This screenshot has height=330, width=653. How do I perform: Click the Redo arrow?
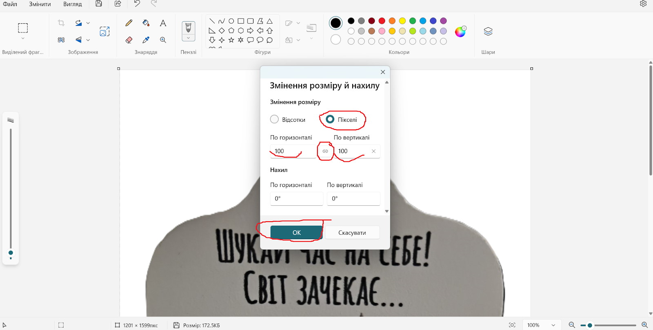coord(154,4)
